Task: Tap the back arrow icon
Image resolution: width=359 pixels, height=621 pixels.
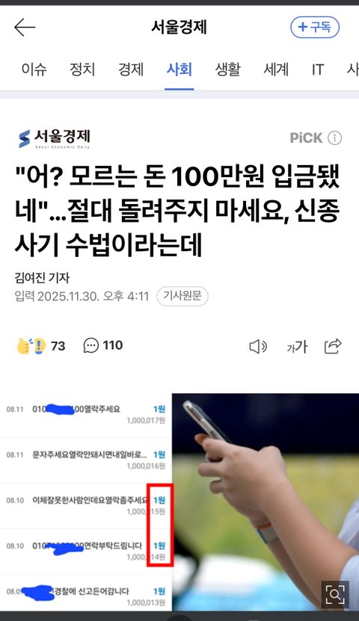Action: tap(25, 28)
